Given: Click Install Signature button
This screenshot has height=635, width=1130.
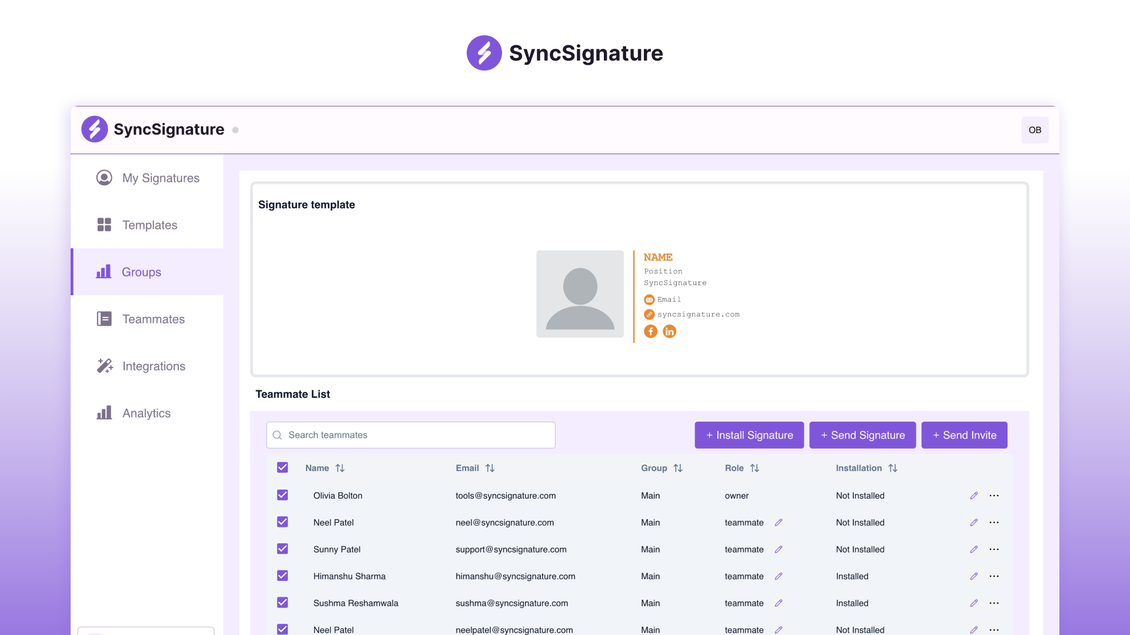Looking at the screenshot, I should coord(749,434).
